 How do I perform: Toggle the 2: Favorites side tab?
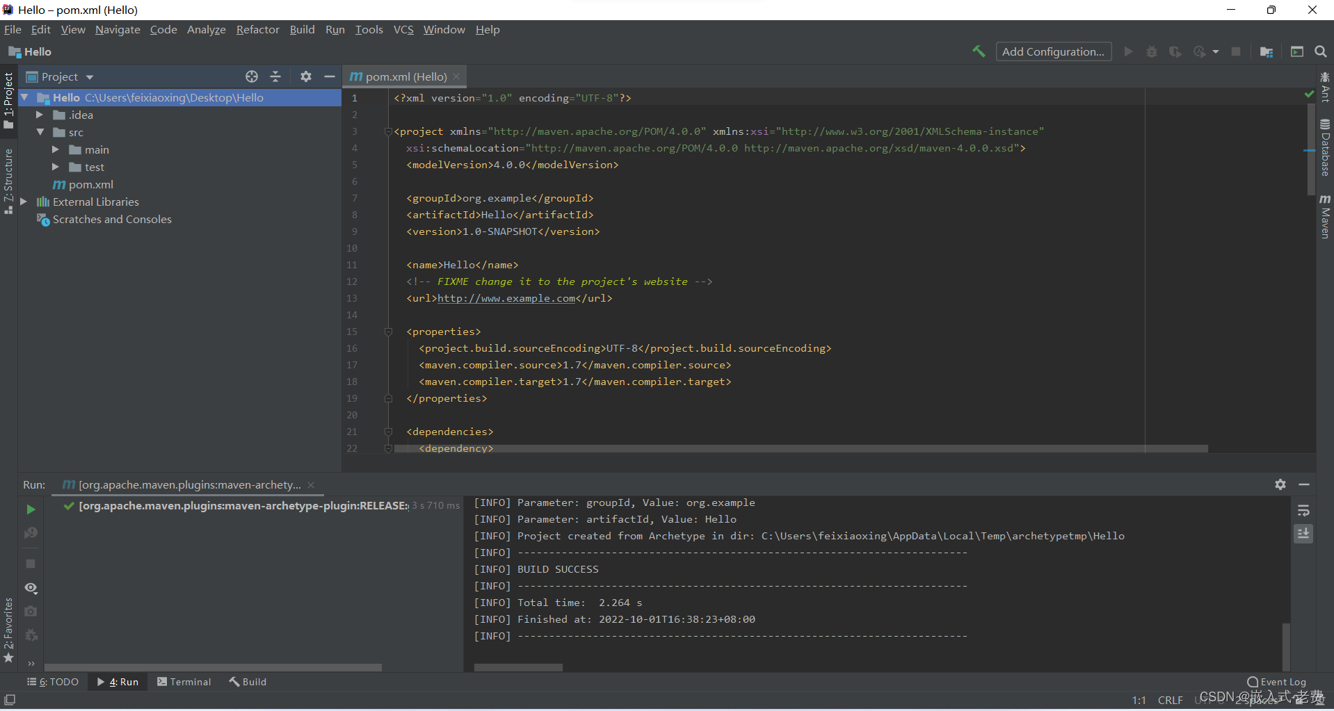click(8, 630)
